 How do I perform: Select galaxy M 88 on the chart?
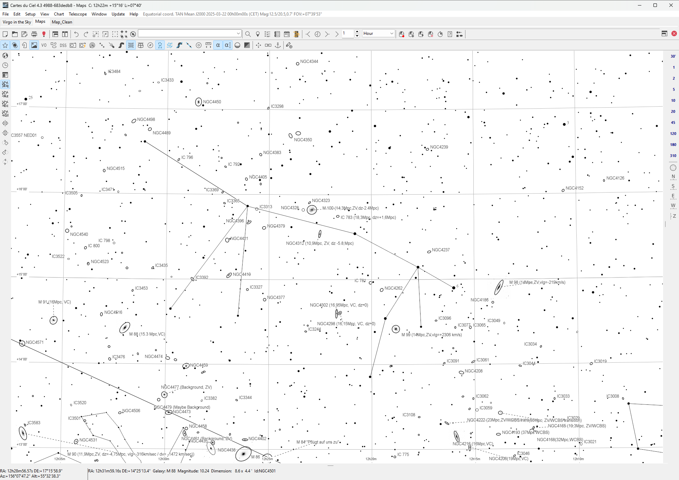coord(125,327)
